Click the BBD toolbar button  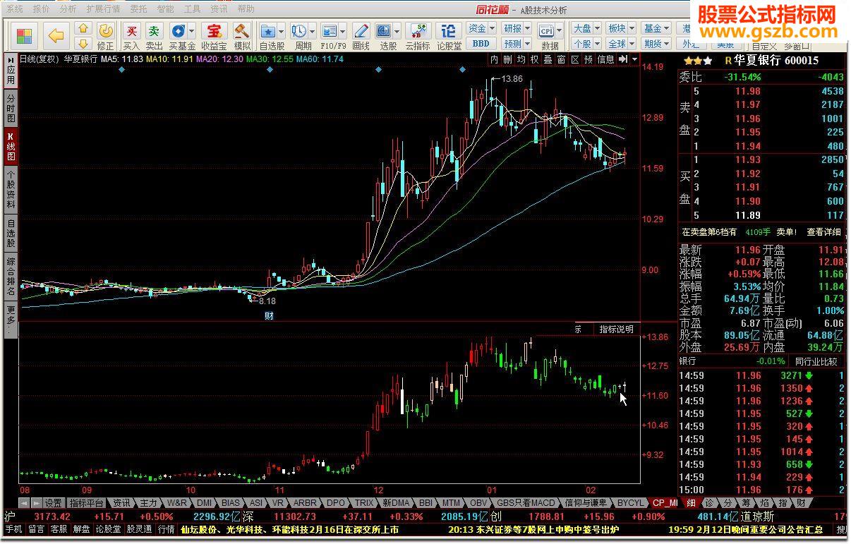[481, 44]
